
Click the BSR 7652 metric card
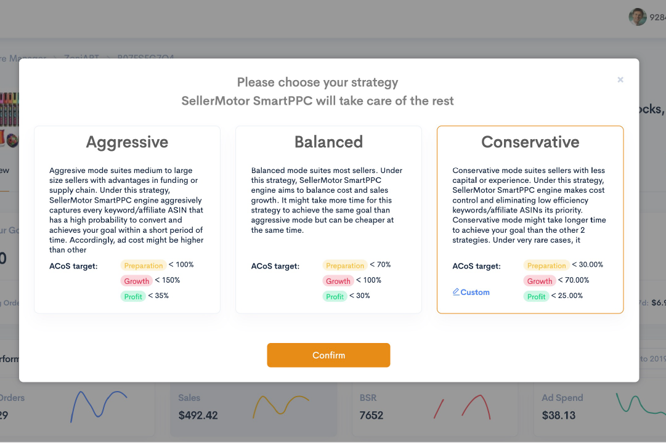(435, 409)
